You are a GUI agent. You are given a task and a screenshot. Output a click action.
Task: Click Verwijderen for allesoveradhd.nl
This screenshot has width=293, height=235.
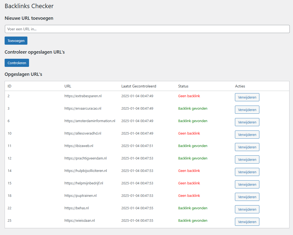[247, 135]
